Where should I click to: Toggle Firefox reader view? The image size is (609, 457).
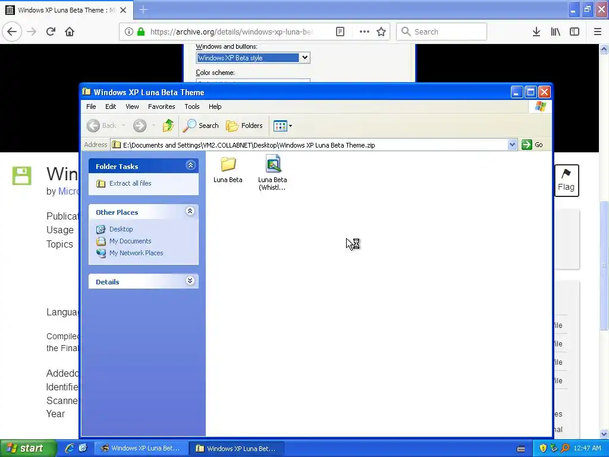[x=340, y=32]
